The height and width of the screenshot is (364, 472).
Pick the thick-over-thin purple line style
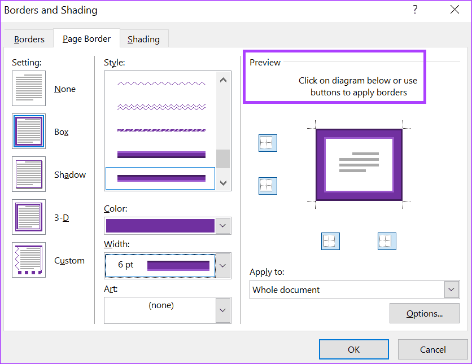pos(161,155)
